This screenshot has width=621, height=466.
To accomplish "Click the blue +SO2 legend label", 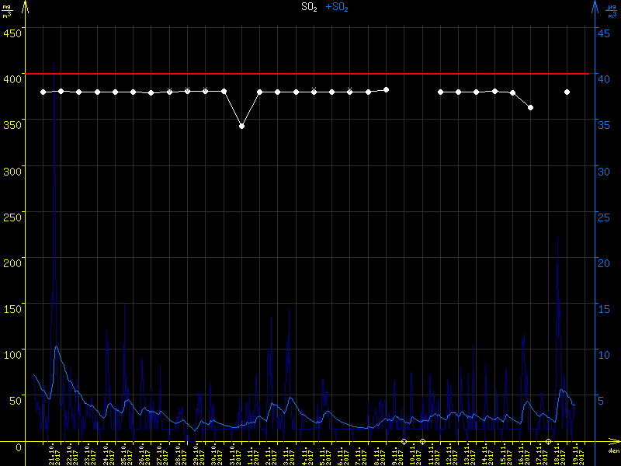I will (x=337, y=7).
